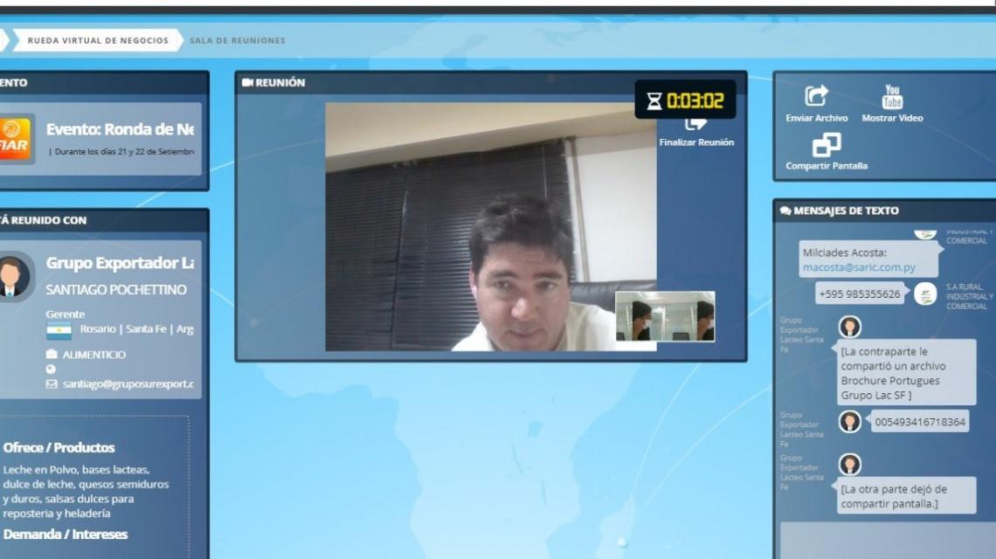This screenshot has width=996, height=559.
Task: Click the small self-view video thumbnail
Action: [665, 316]
